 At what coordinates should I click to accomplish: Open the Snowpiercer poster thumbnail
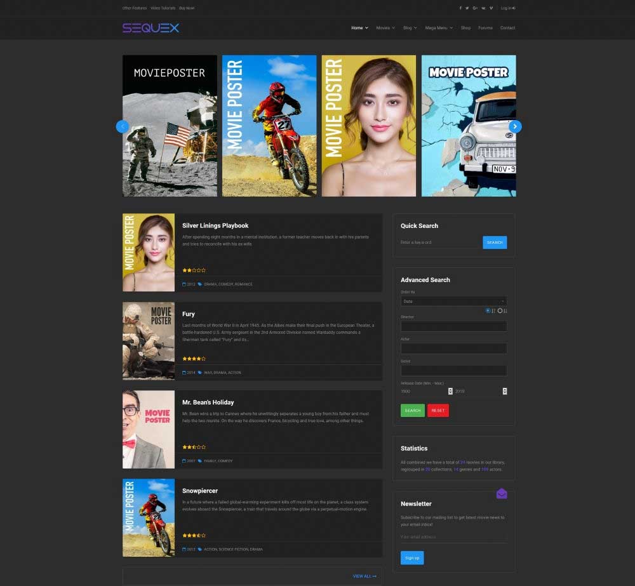pyautogui.click(x=149, y=518)
